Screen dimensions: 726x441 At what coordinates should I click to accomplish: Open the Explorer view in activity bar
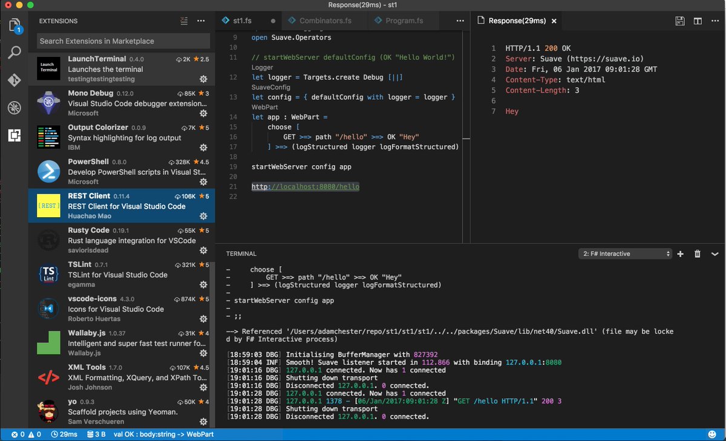pyautogui.click(x=15, y=26)
